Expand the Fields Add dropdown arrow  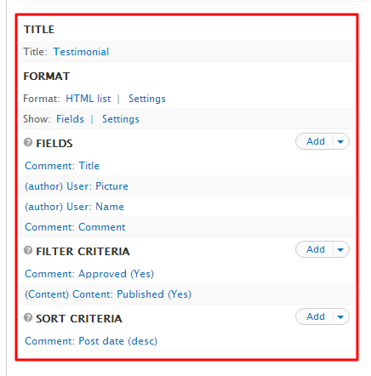coord(340,141)
